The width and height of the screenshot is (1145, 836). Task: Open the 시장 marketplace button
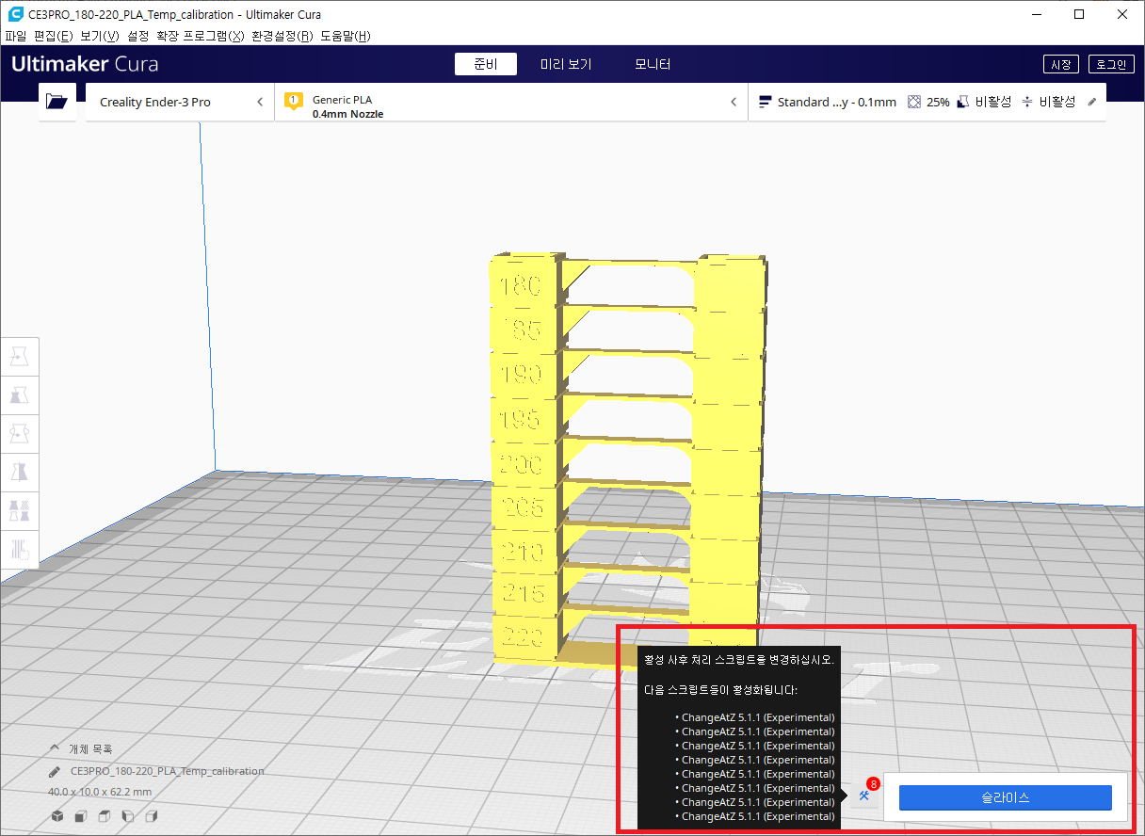(1060, 64)
